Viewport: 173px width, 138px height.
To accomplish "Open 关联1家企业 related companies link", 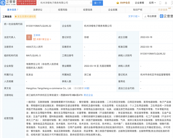I will [x=42, y=39].
